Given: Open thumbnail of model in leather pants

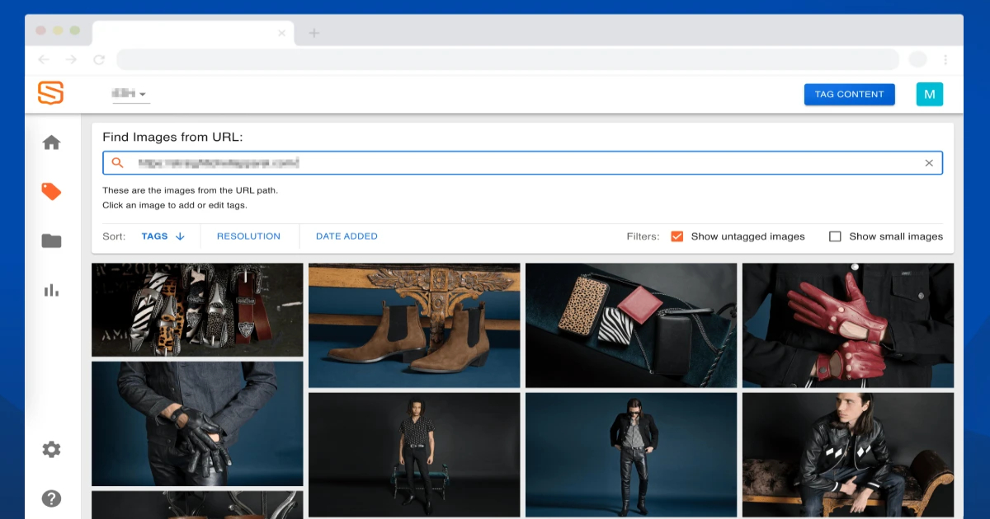Looking at the screenshot, I should coord(631,455).
